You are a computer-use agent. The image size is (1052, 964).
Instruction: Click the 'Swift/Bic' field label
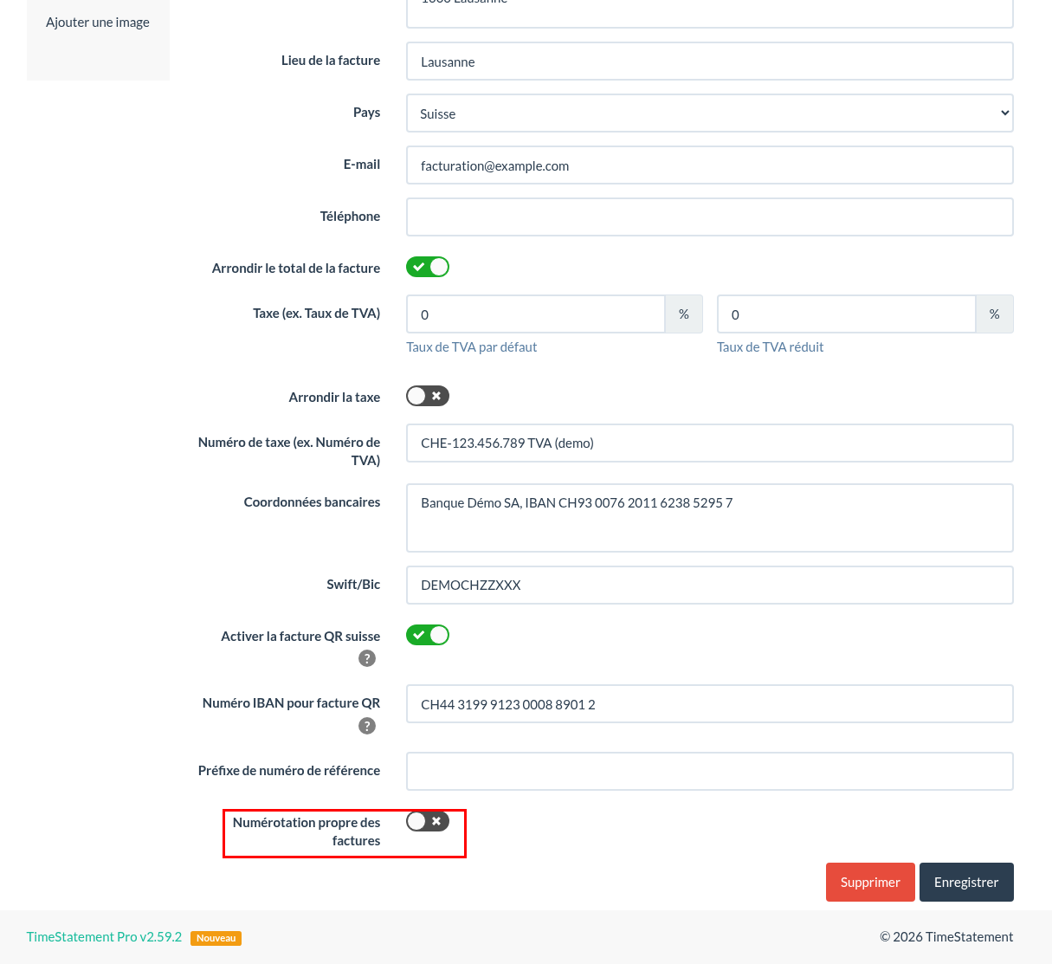point(353,585)
